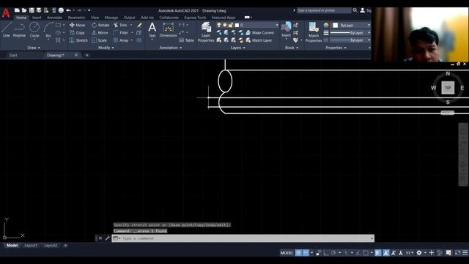
Task: Toggle object snap in status bar
Action: [366, 253]
